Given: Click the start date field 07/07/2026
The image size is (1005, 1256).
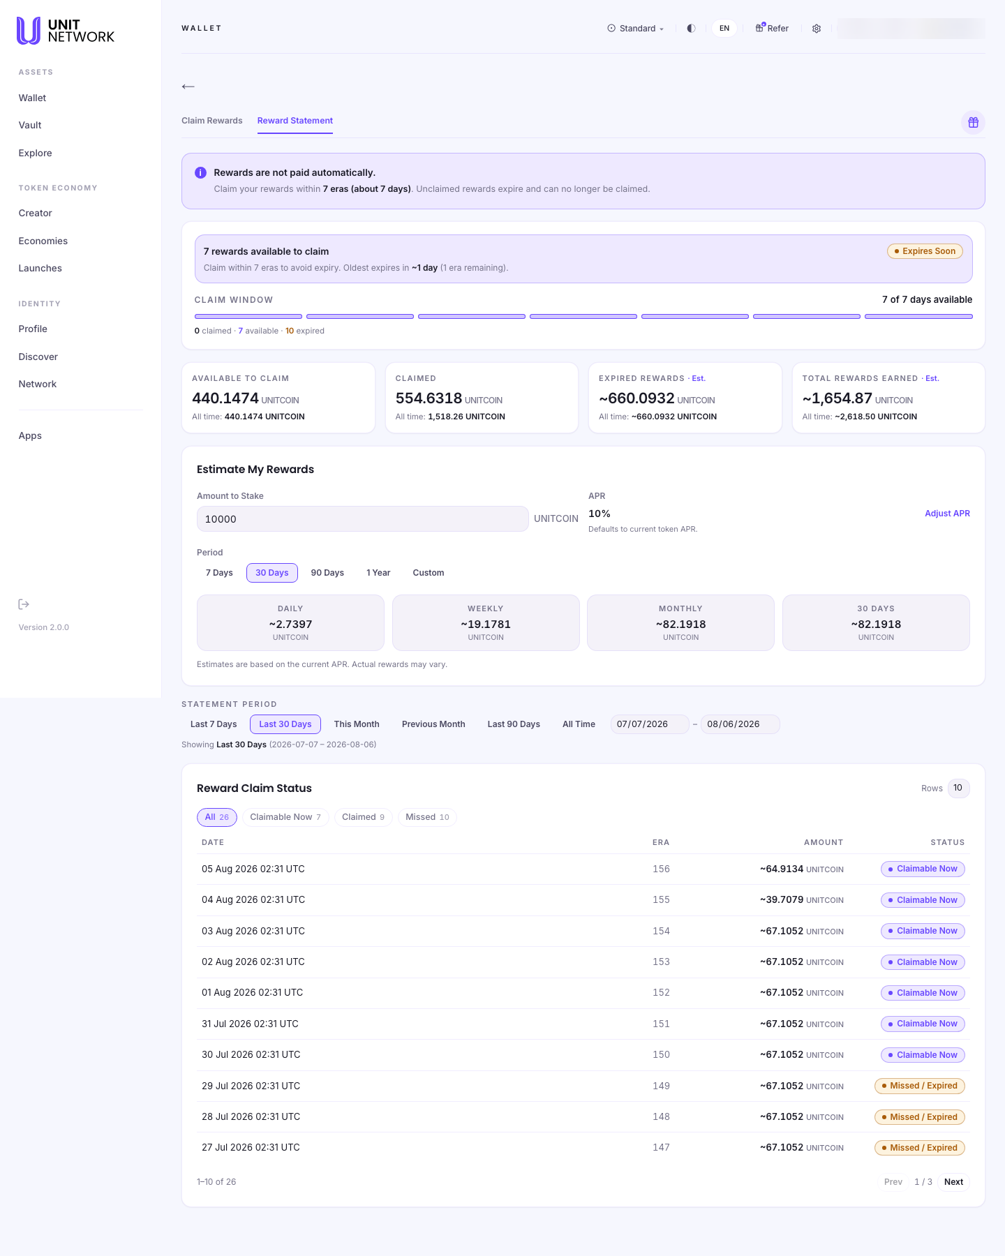Looking at the screenshot, I should pyautogui.click(x=649, y=724).
